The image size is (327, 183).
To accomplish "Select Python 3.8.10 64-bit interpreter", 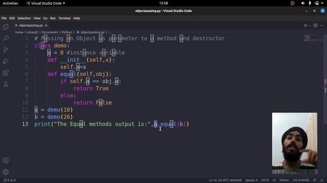I will click(x=300, y=180).
